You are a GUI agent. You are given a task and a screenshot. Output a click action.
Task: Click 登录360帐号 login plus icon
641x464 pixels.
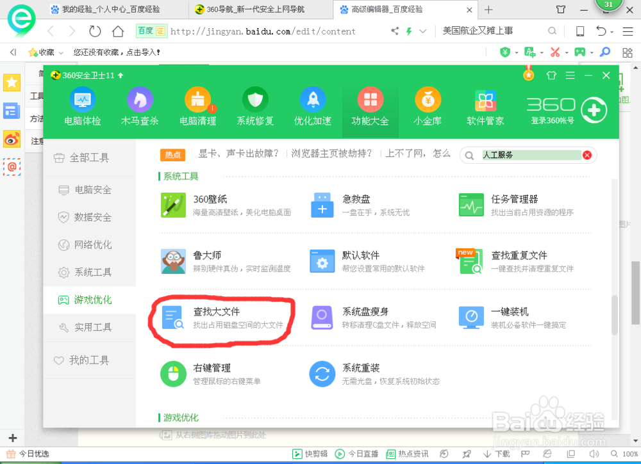[594, 110]
